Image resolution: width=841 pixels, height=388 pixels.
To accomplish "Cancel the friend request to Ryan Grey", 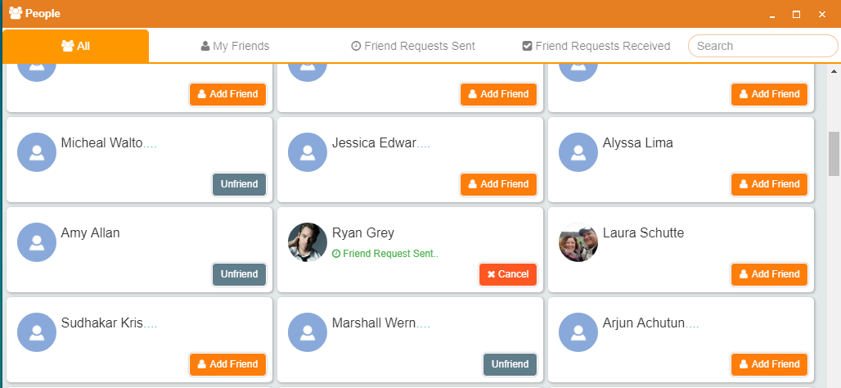I will (508, 274).
